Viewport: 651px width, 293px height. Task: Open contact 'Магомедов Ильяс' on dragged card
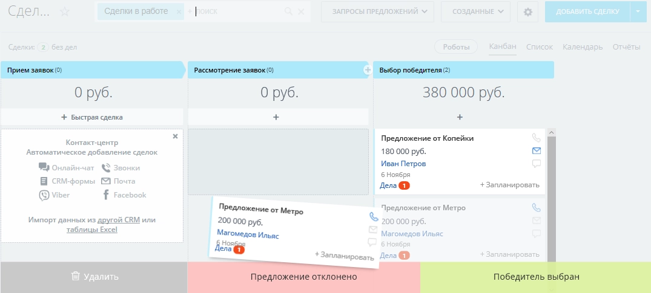(x=248, y=234)
